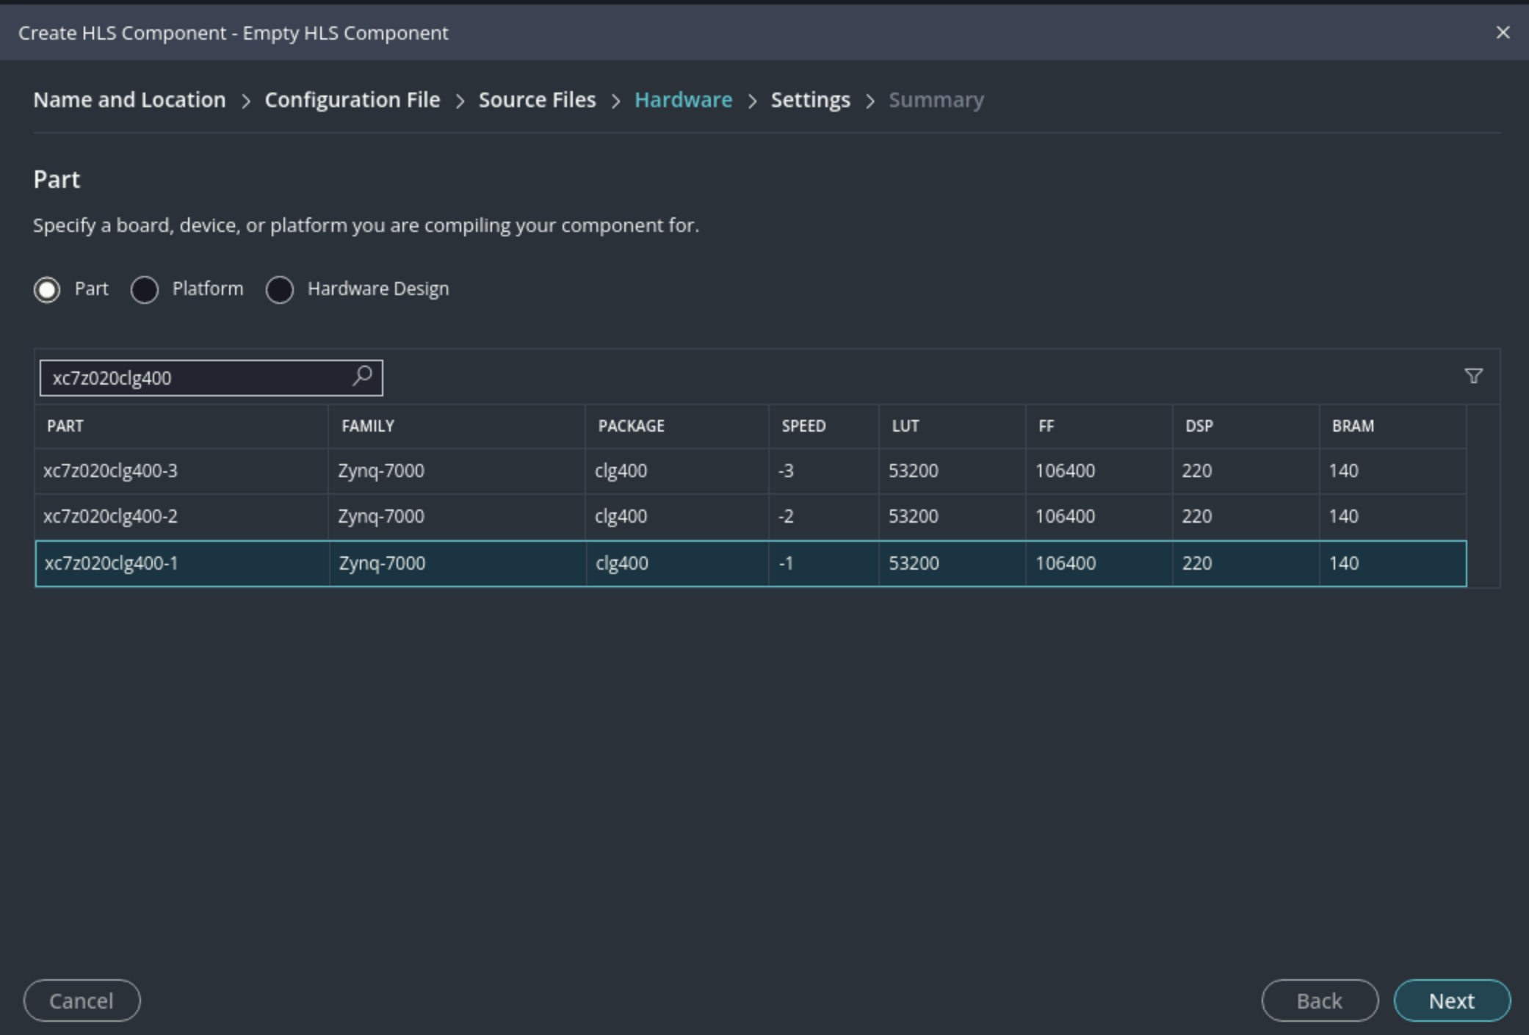Click clg400 package in the xc7z020clg400-2 row

[x=677, y=517]
